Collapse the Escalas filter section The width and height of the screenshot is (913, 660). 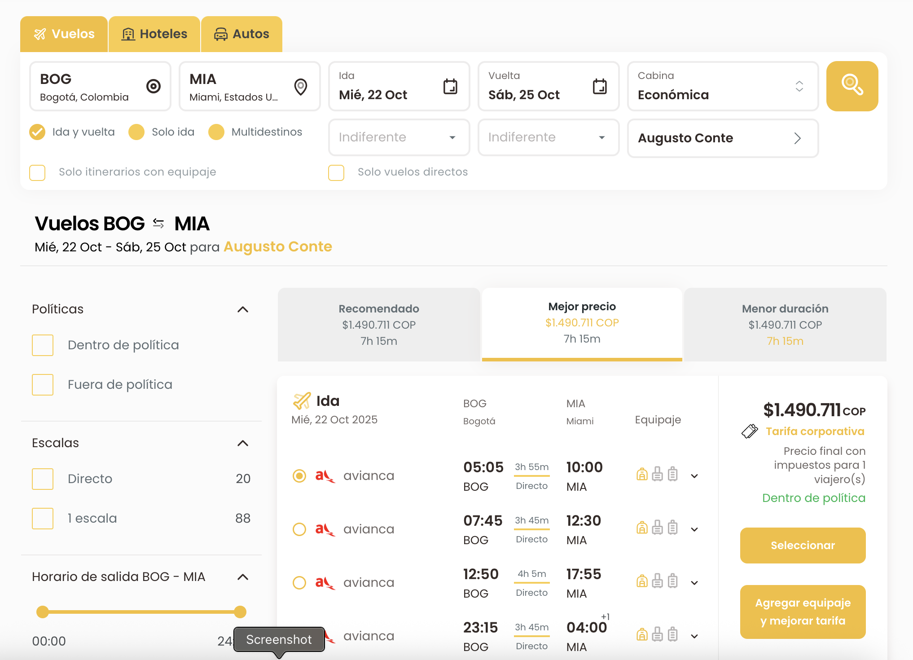coord(242,443)
